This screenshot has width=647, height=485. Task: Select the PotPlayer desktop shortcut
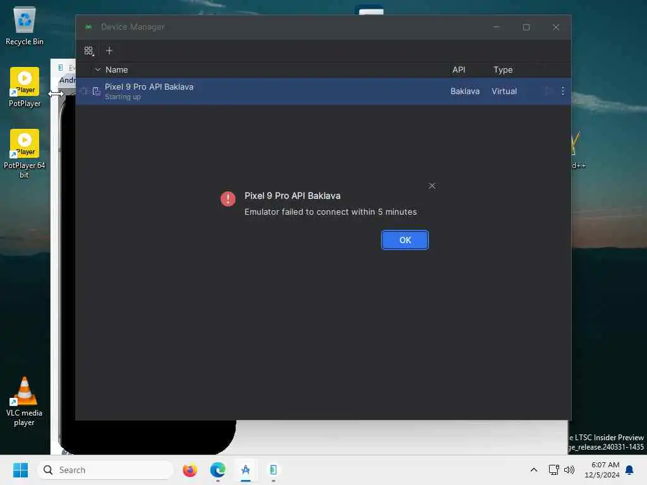(x=25, y=87)
